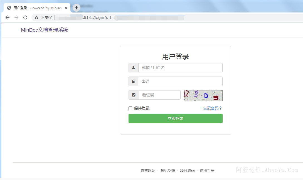The width and height of the screenshot is (303, 180).
Task: Open the 忘记密码？ link
Action: (212, 108)
